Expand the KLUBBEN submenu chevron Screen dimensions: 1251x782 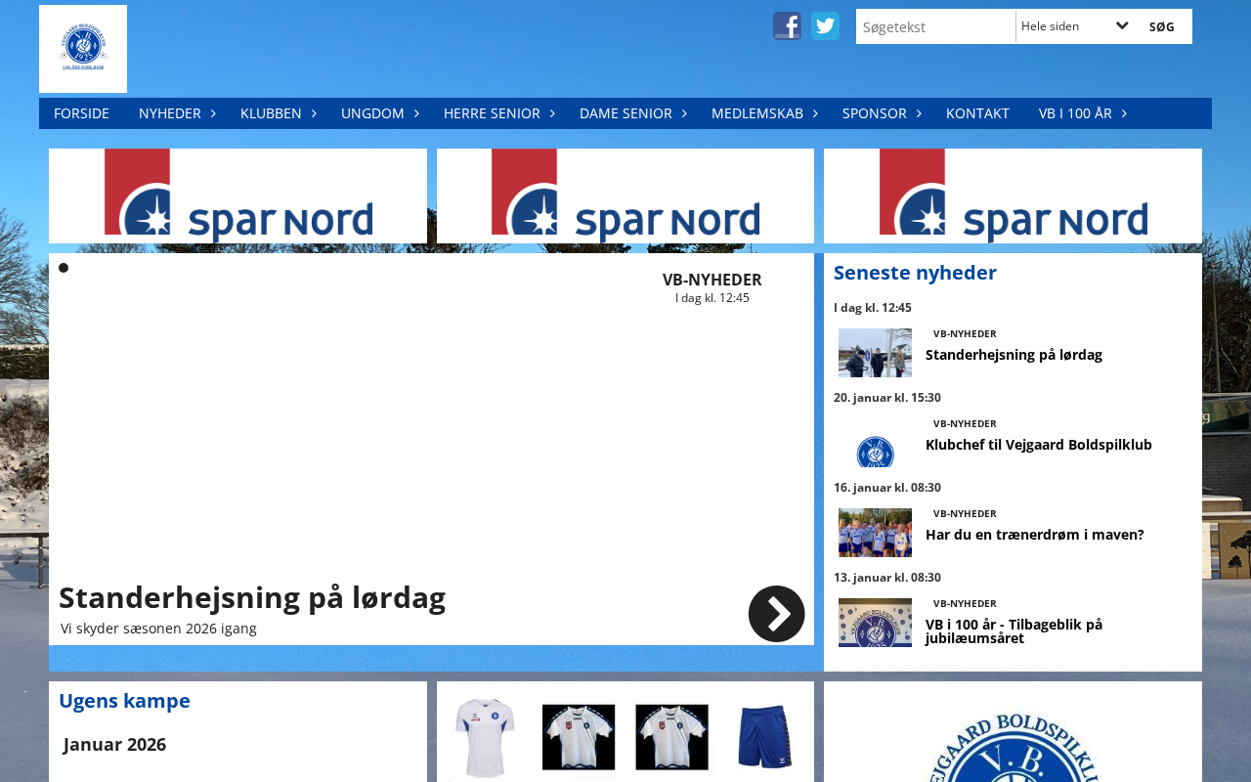[x=314, y=113]
